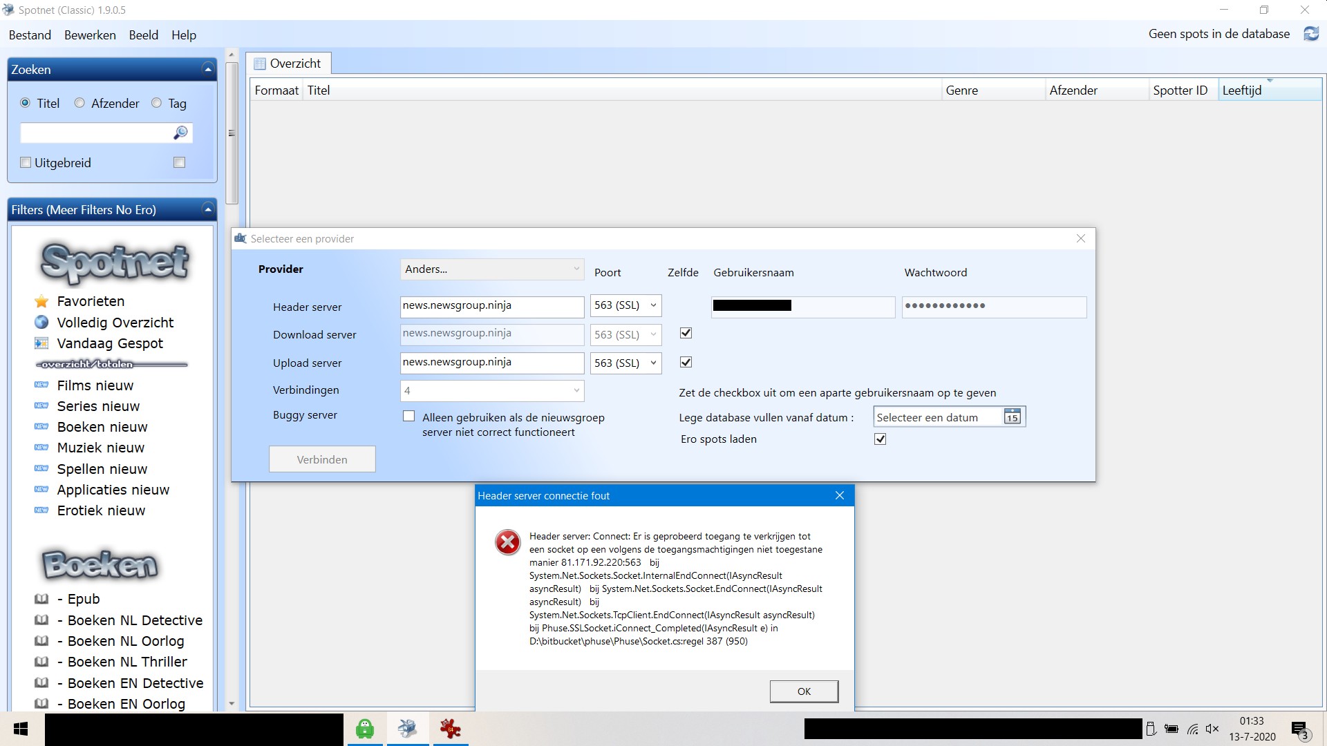Image resolution: width=1327 pixels, height=746 pixels.
Task: Open the Windows Start menu
Action: [x=21, y=729]
